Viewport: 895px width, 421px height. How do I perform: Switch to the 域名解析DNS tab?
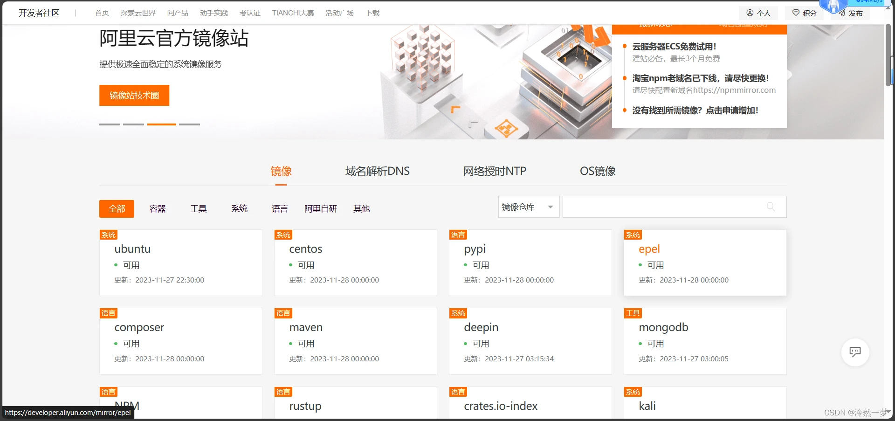377,171
